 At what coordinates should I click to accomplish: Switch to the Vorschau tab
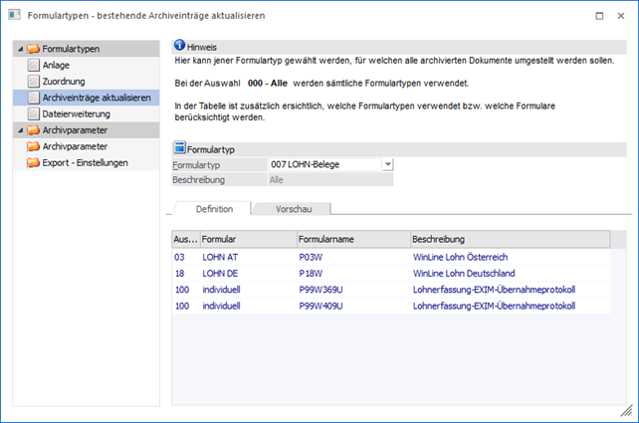(x=293, y=209)
